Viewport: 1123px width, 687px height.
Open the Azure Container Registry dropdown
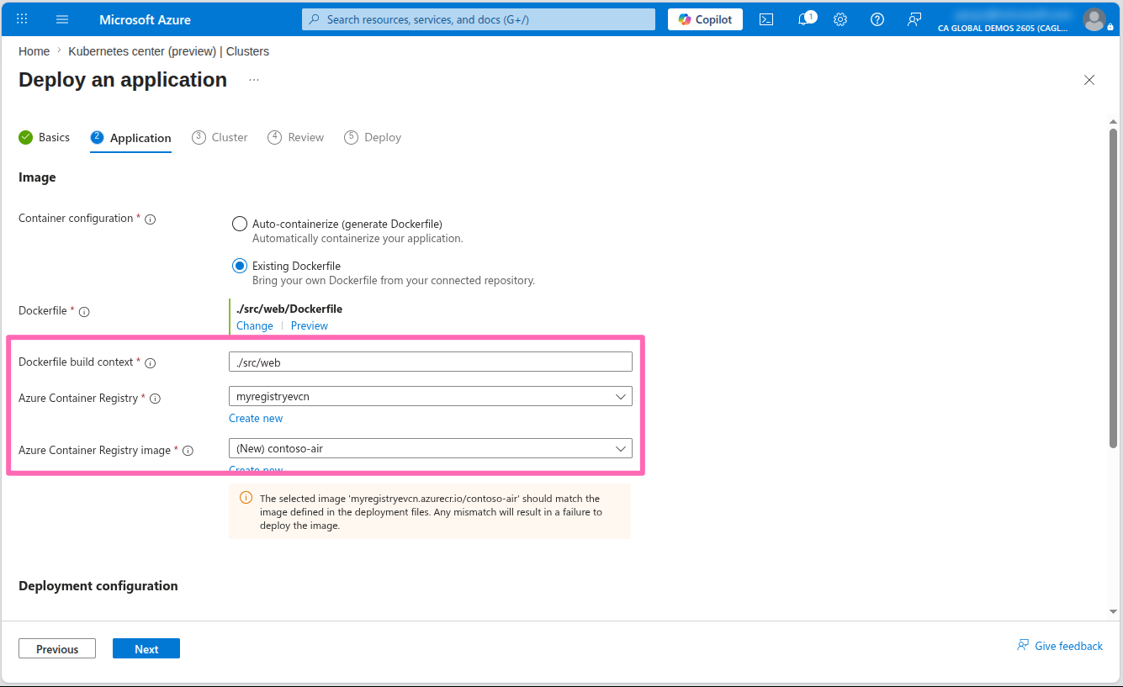click(x=430, y=396)
